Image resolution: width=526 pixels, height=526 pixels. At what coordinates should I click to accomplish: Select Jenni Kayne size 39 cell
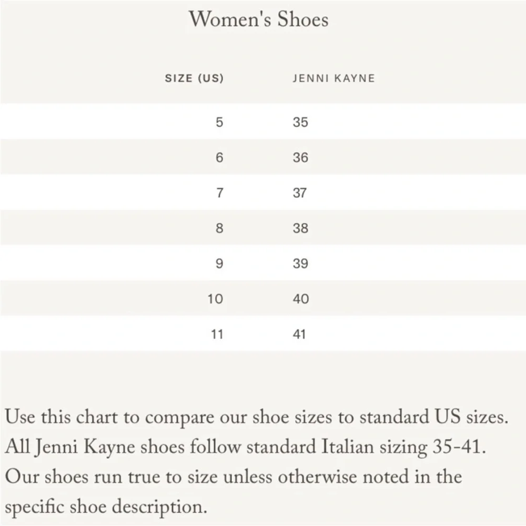300,264
